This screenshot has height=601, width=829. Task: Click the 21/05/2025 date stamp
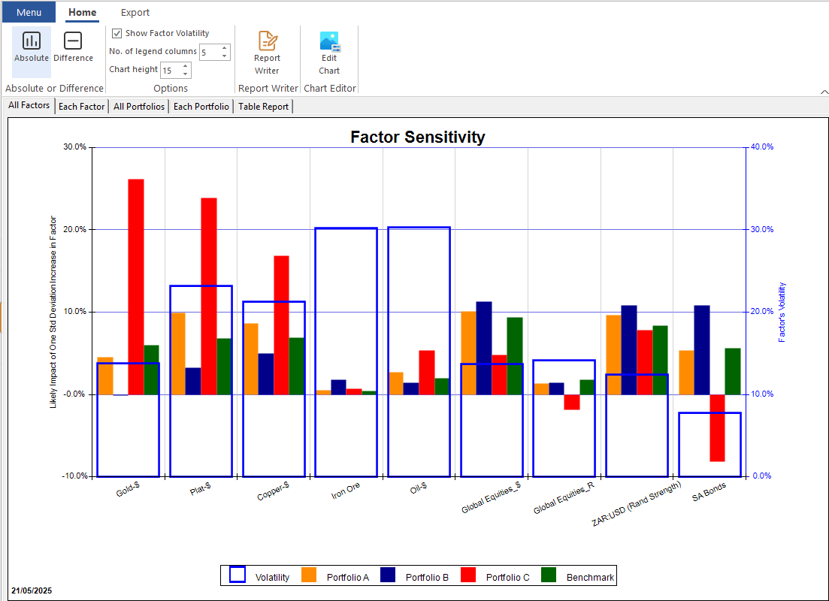click(x=32, y=590)
